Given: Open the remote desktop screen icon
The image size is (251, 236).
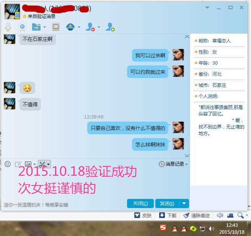Looking at the screenshot, I should (56, 27).
